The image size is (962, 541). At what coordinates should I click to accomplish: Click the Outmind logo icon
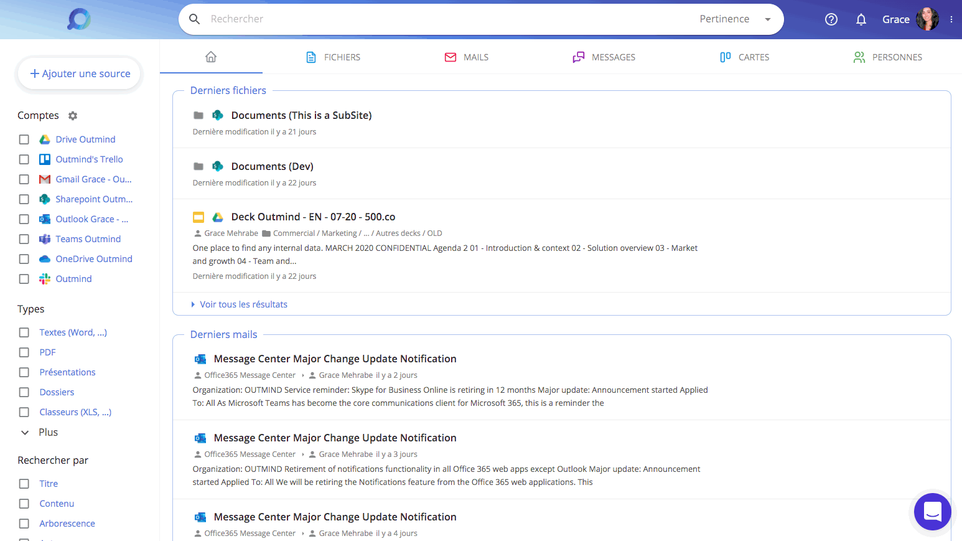(x=79, y=19)
